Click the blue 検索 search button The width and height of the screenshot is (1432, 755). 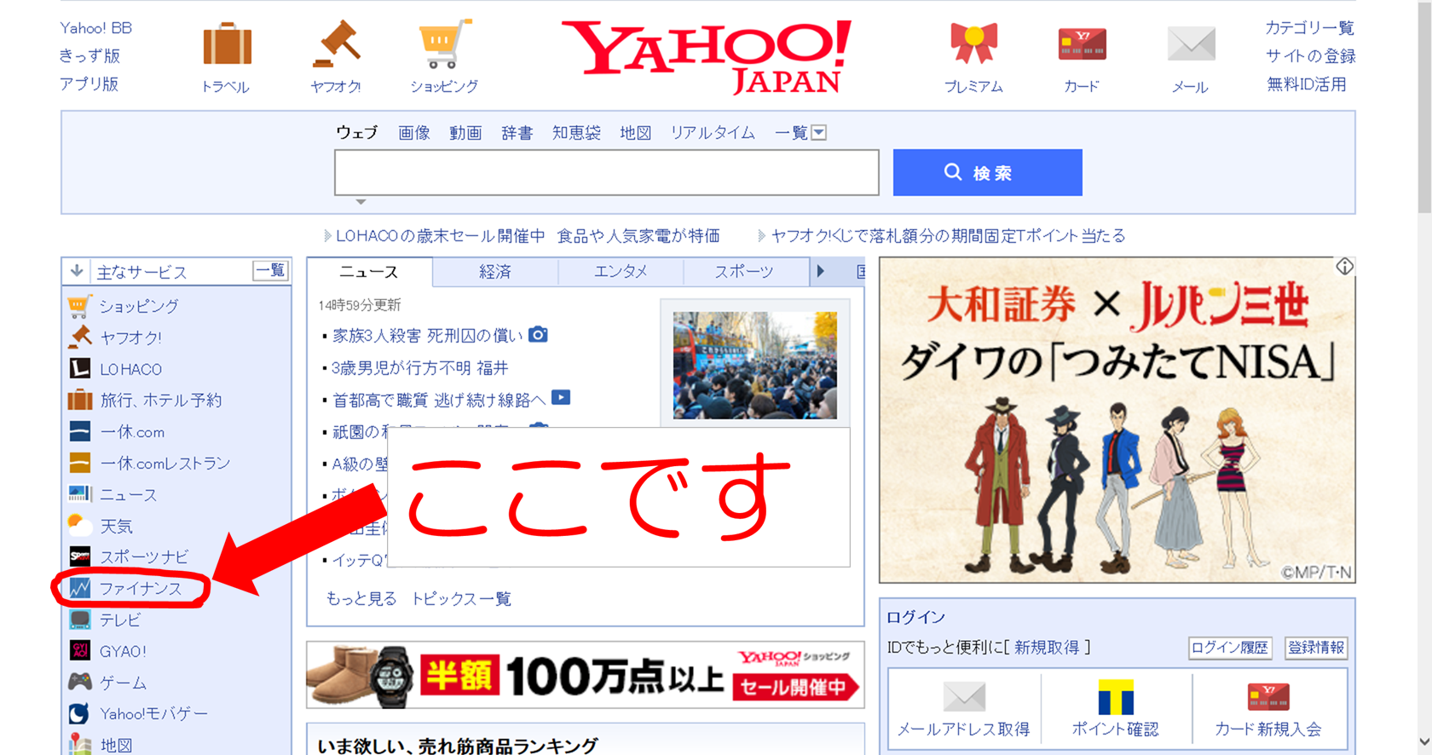[987, 172]
